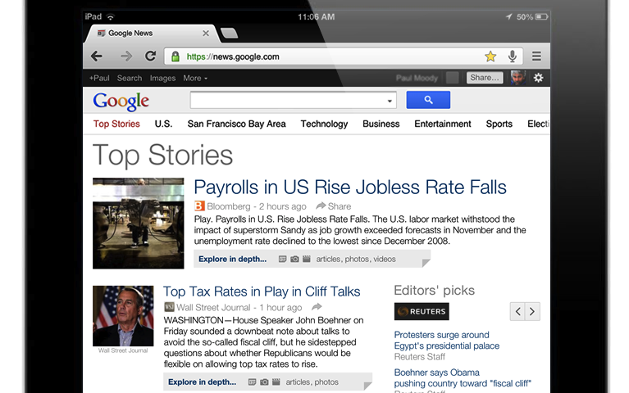The width and height of the screenshot is (629, 393).
Task: Open +Paul in the Google bar
Action: [x=99, y=78]
